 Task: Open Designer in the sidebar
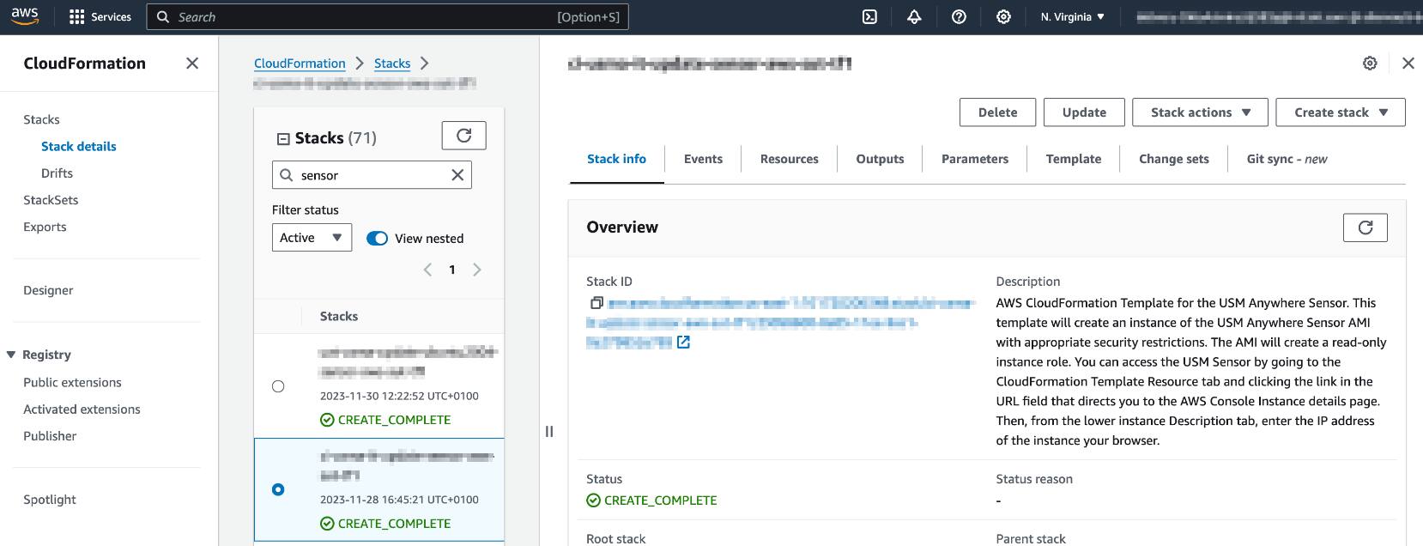(x=48, y=290)
